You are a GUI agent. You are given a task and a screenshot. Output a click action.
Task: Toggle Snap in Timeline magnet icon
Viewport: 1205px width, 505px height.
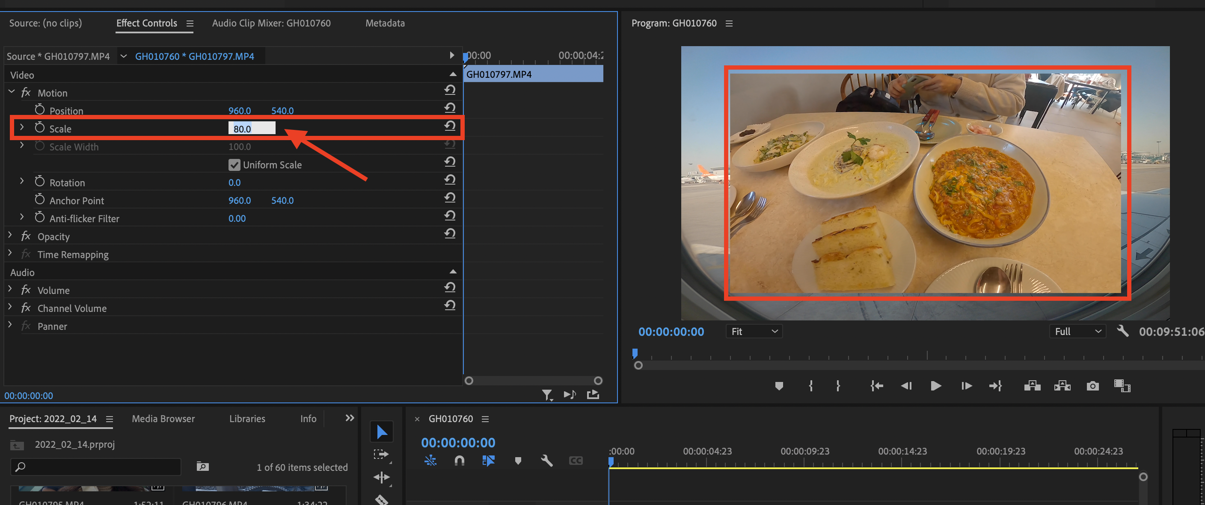[x=459, y=461]
